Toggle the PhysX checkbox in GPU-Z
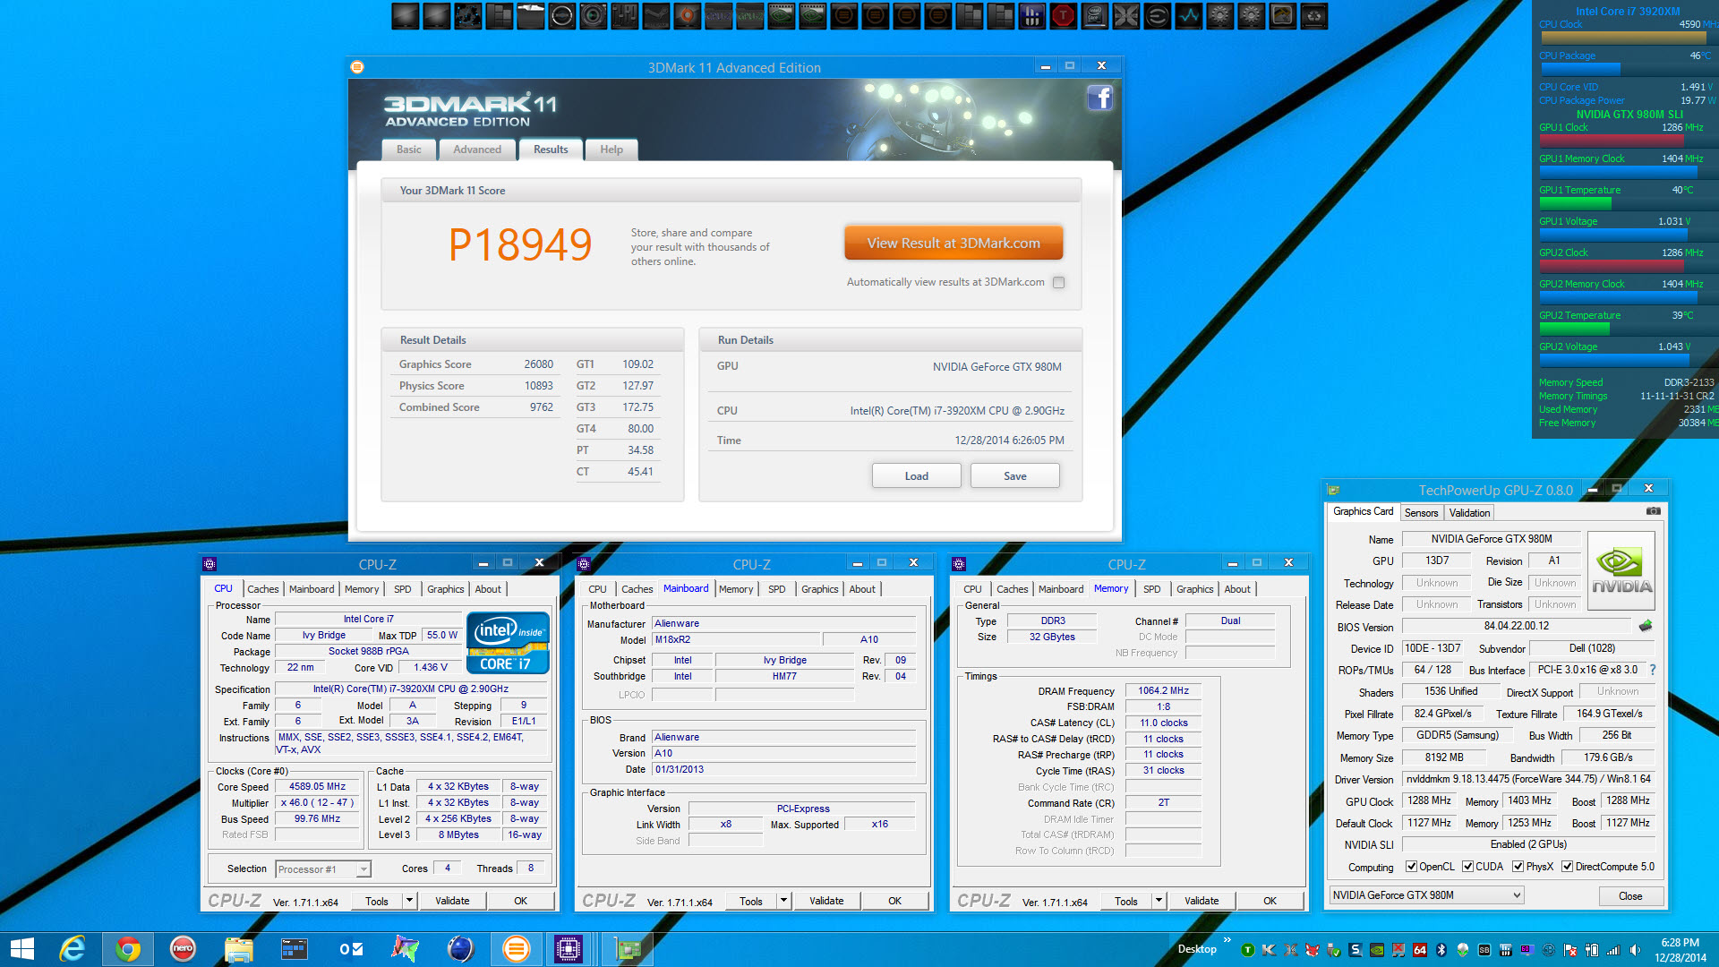Viewport: 1719px width, 967px height. pyautogui.click(x=1518, y=867)
